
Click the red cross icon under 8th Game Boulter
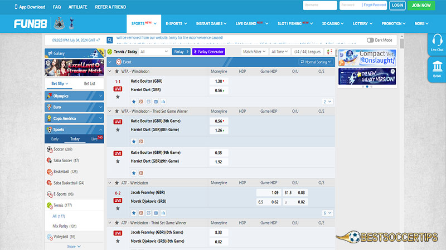click(141, 142)
